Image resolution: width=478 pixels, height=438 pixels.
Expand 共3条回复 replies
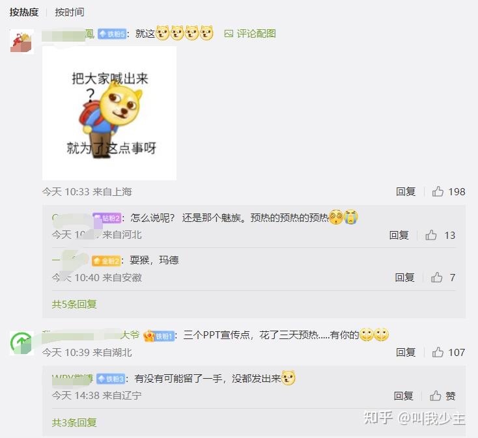tap(74, 422)
